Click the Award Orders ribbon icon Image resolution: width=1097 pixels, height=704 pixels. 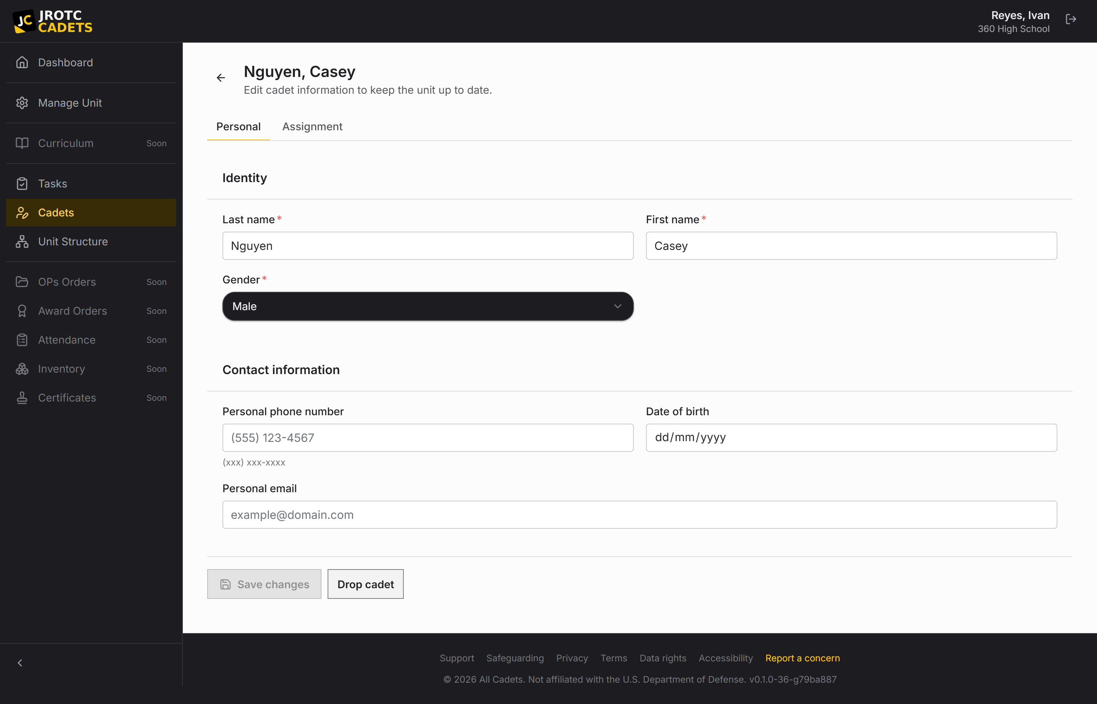click(x=22, y=311)
